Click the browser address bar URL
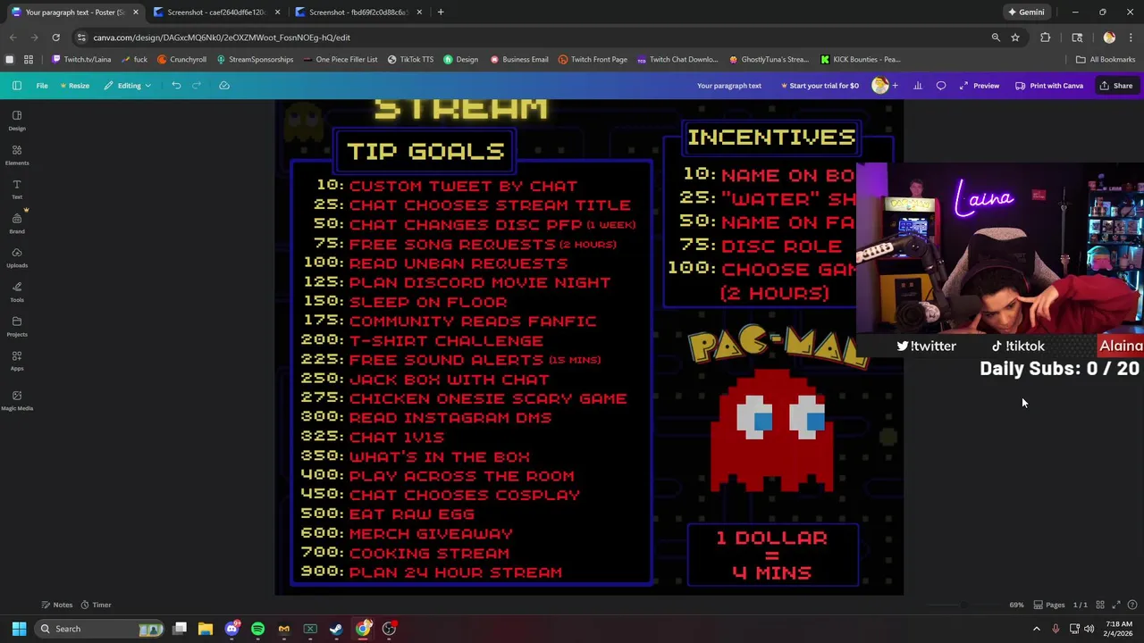Viewport: 1144px width, 643px height. [x=222, y=38]
